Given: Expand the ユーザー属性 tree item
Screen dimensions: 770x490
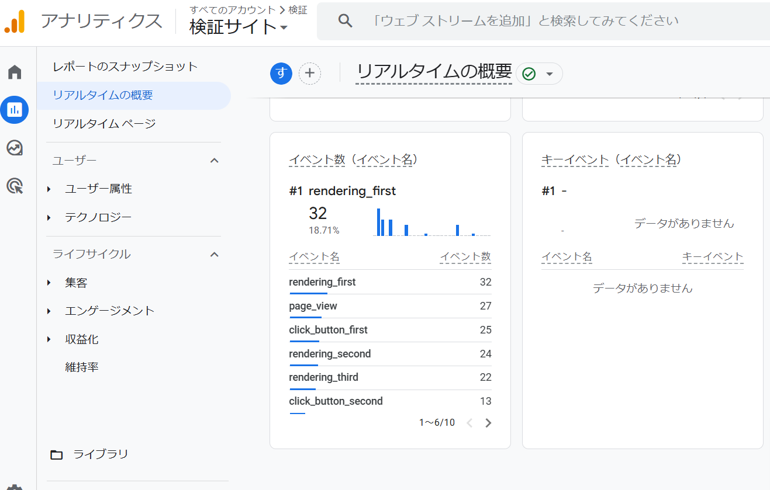Looking at the screenshot, I should click(49, 189).
